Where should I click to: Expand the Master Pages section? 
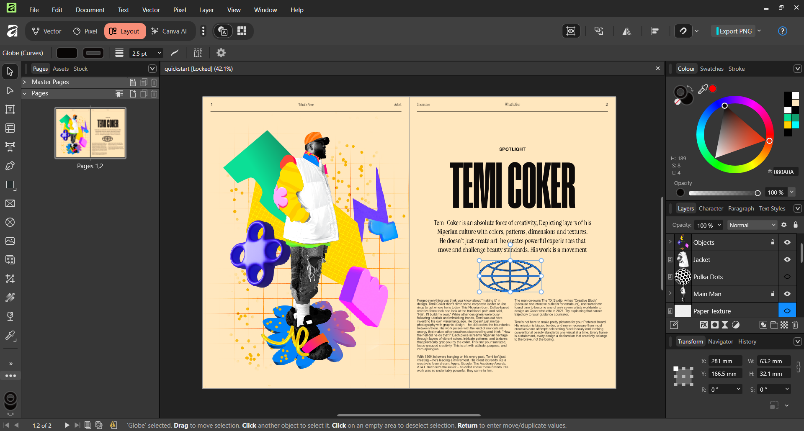pyautogui.click(x=25, y=82)
